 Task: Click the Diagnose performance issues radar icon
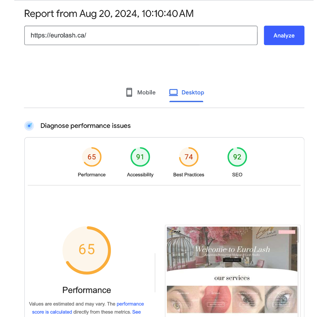[x=29, y=126]
